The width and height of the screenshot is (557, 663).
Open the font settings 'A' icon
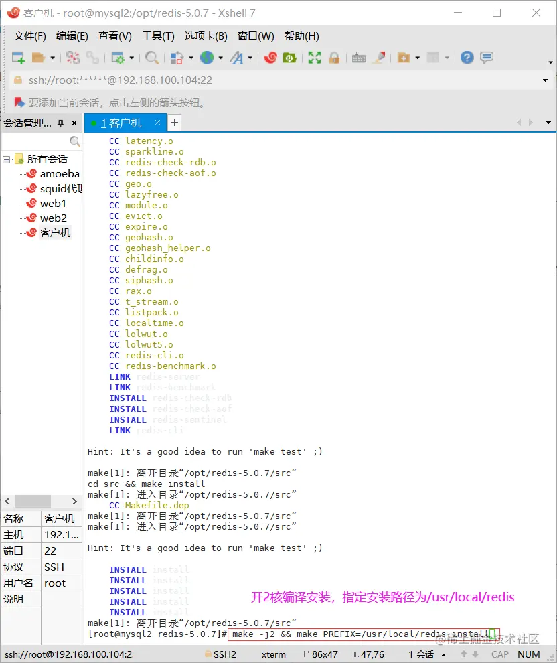(236, 58)
